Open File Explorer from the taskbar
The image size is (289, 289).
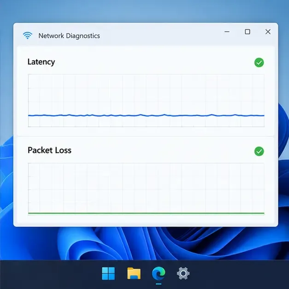[x=134, y=273]
